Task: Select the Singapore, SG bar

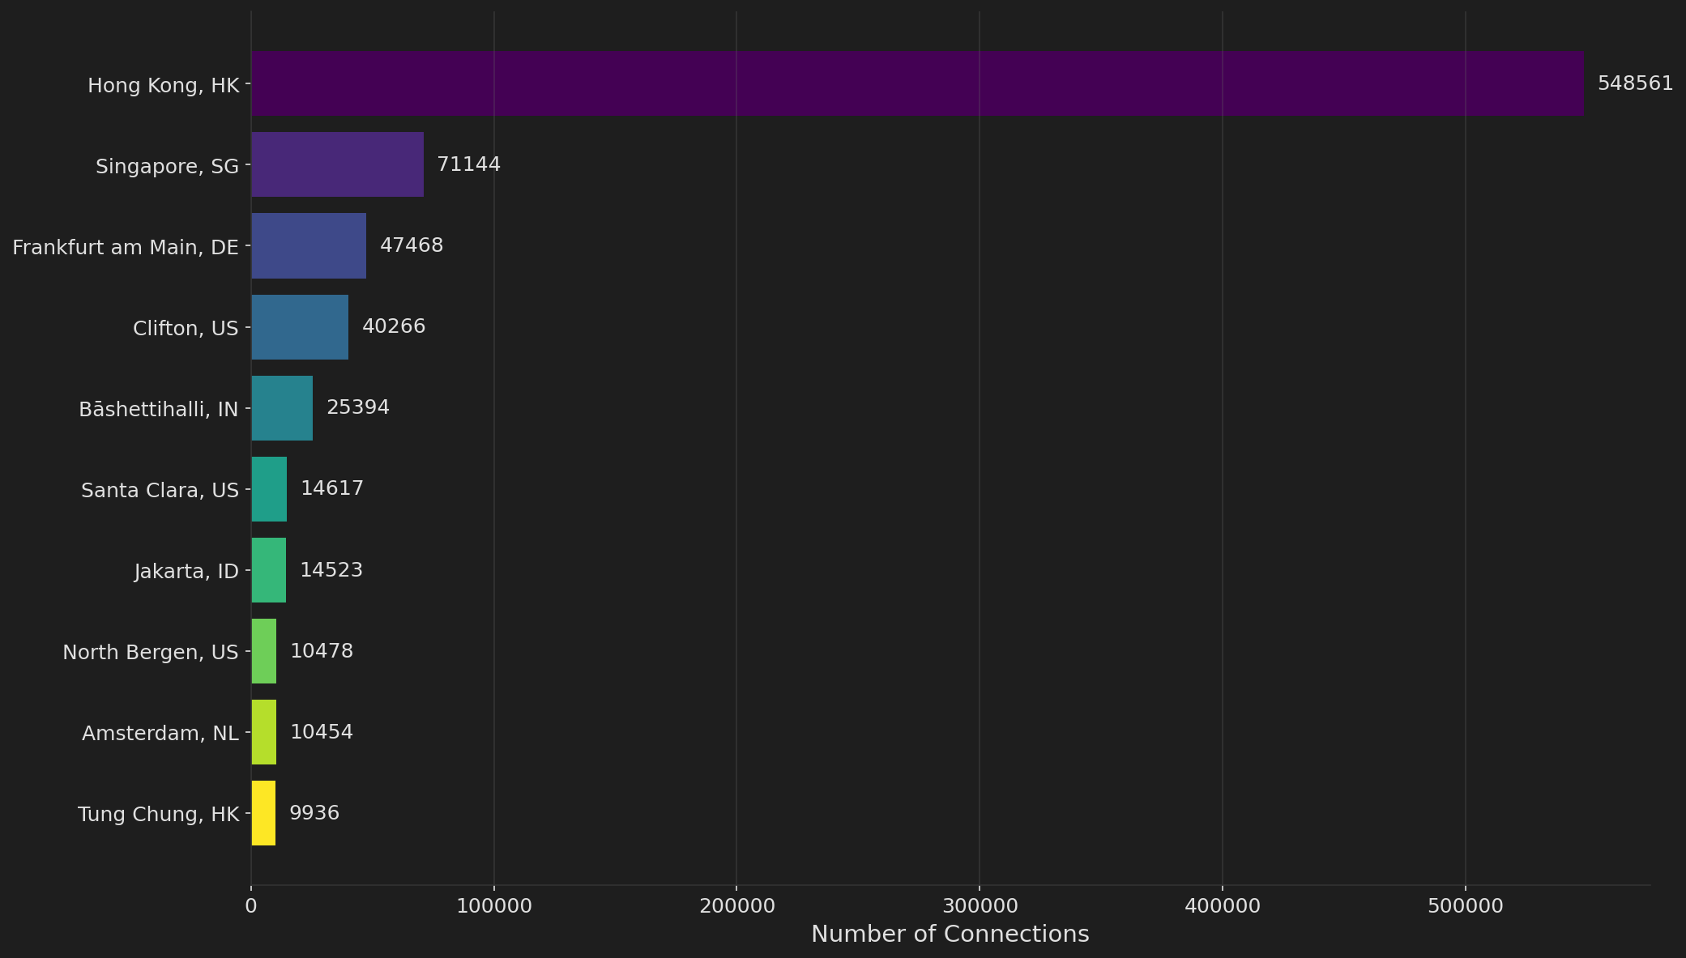Action: (x=336, y=165)
